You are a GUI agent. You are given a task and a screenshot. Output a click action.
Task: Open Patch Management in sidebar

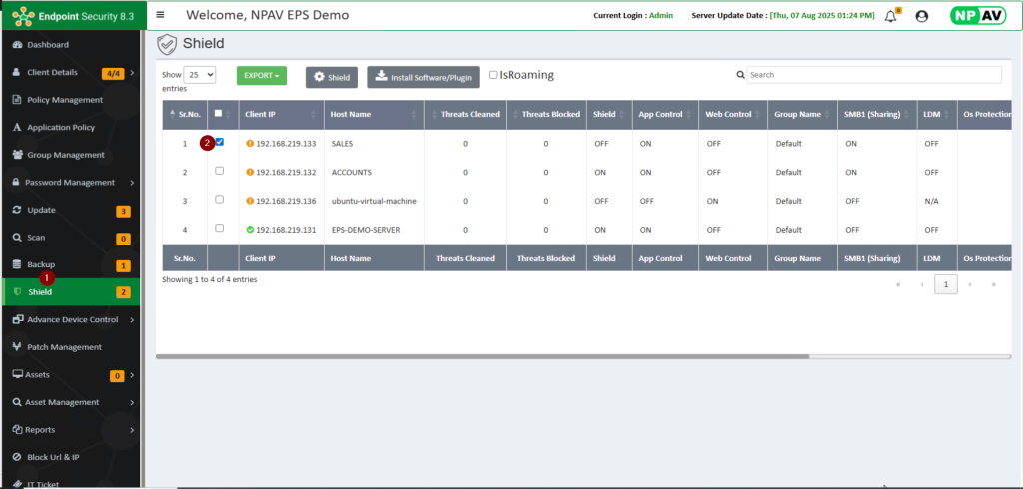pyautogui.click(x=64, y=347)
